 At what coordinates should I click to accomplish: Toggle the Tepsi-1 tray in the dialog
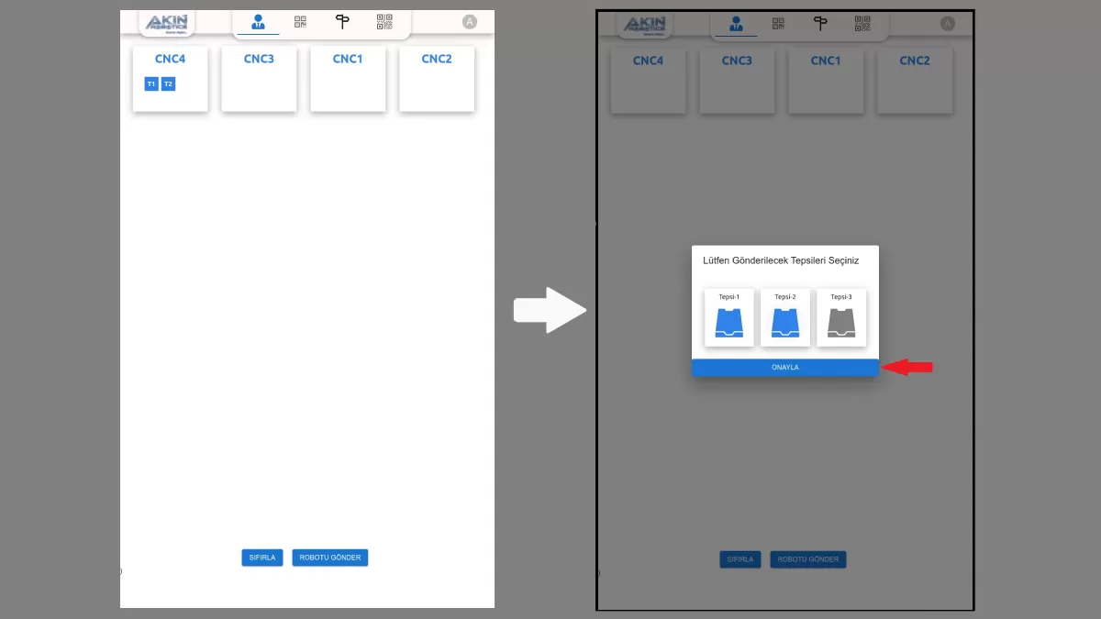[729, 318]
